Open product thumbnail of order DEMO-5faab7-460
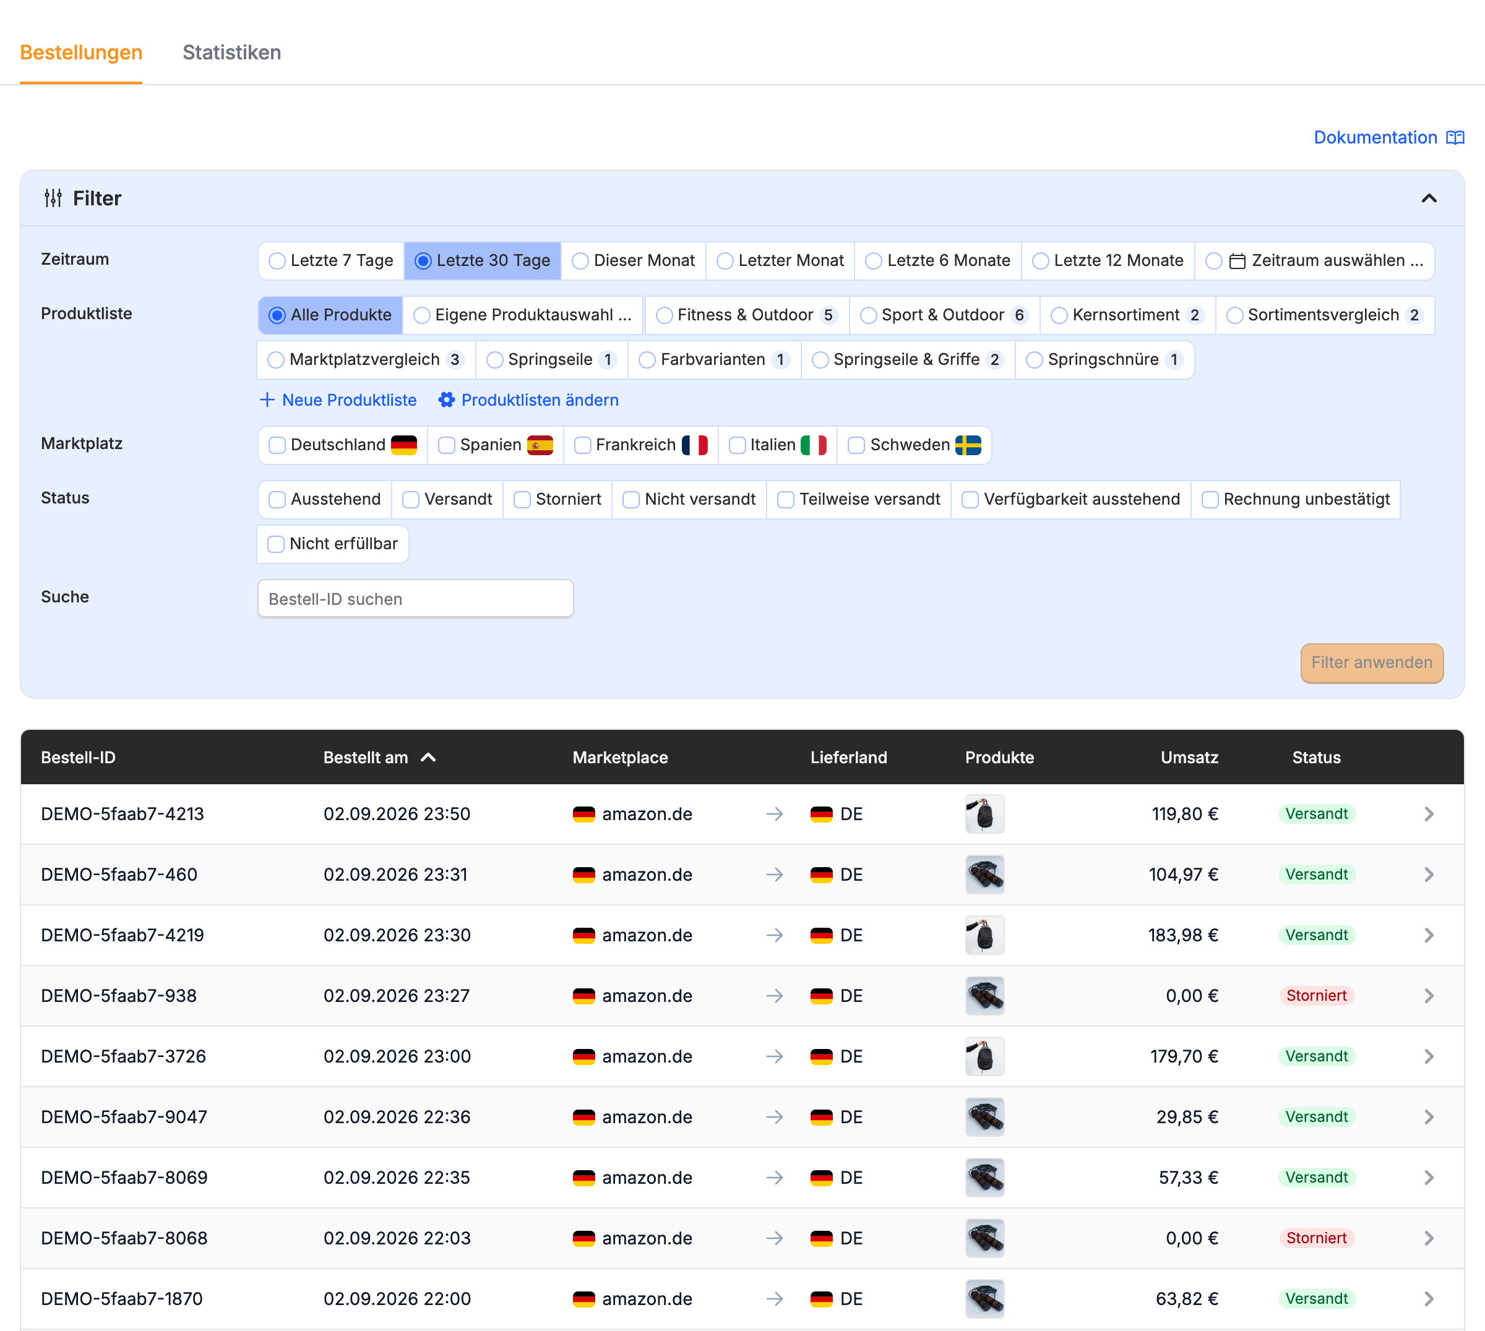1485x1331 pixels. coord(984,875)
